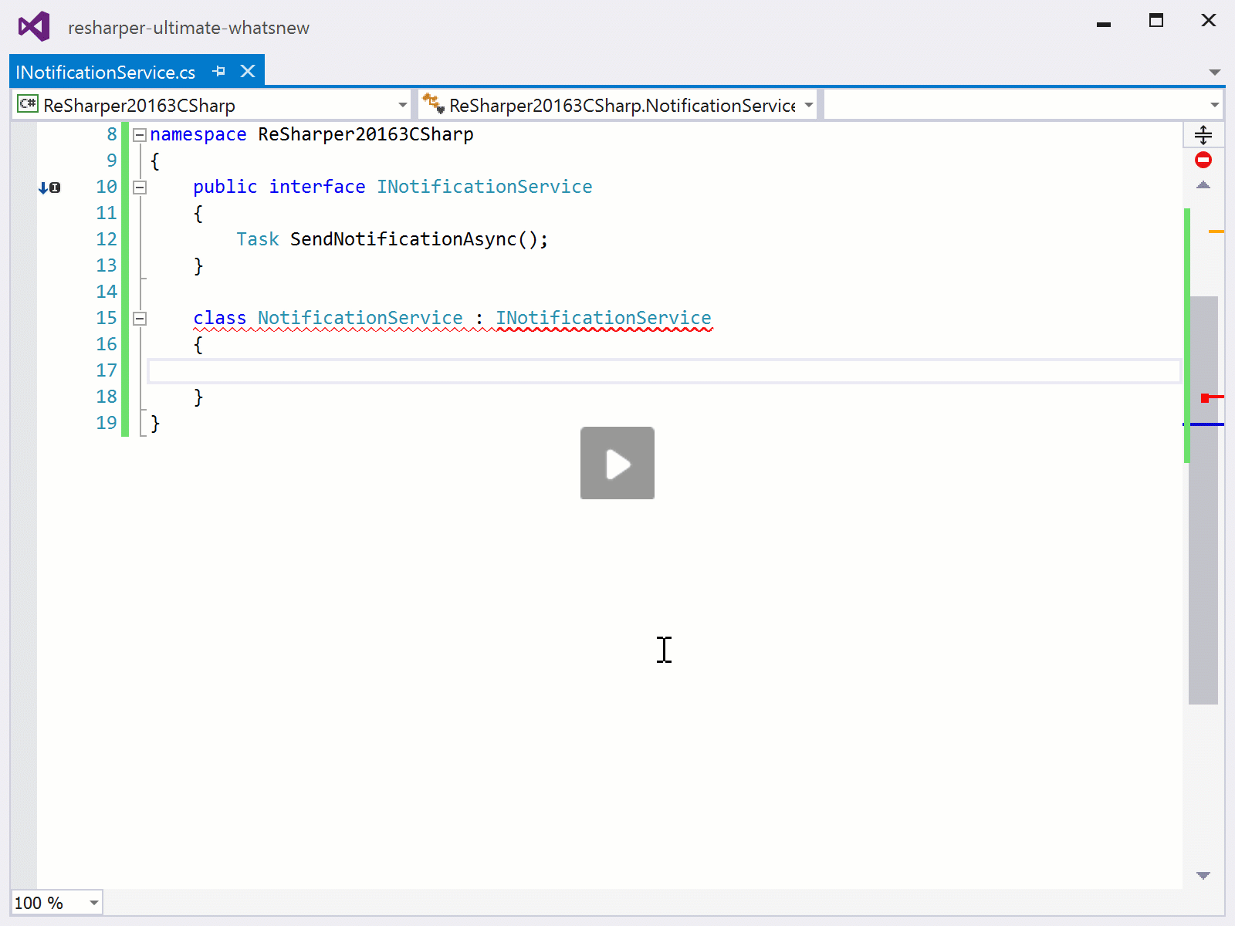The image size is (1235, 926).
Task: Open the empty member navigation dropdown
Action: point(1215,105)
